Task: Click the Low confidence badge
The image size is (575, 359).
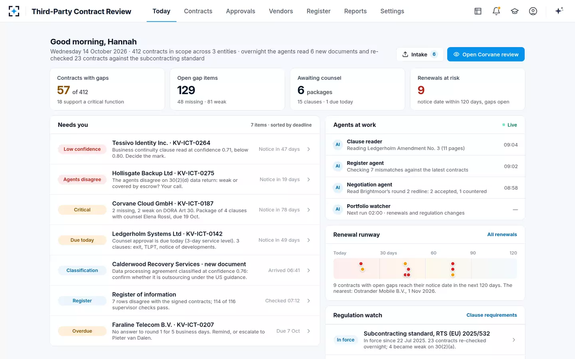Action: point(82,149)
